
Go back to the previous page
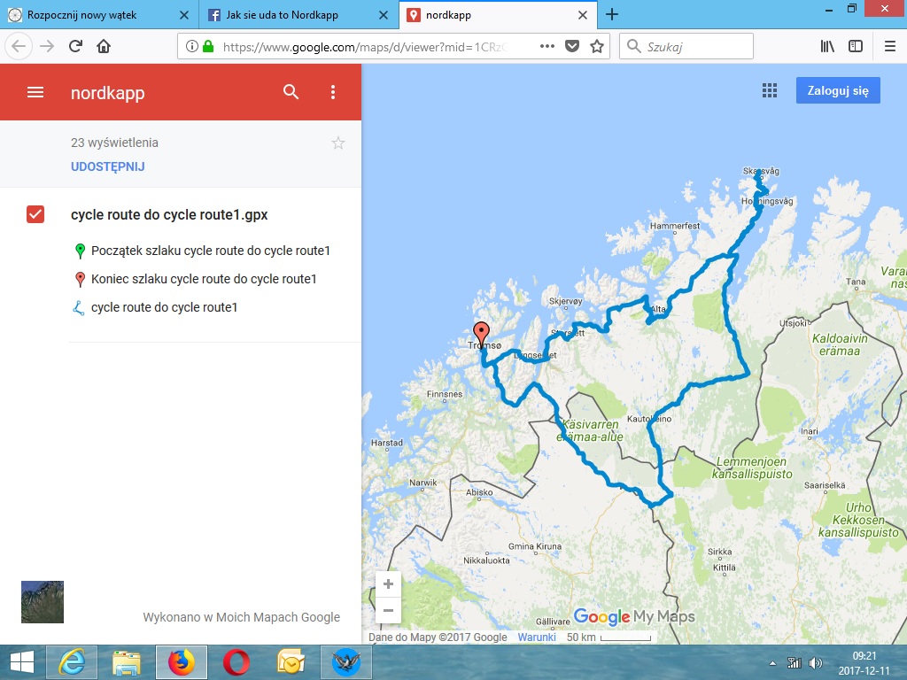[x=19, y=46]
